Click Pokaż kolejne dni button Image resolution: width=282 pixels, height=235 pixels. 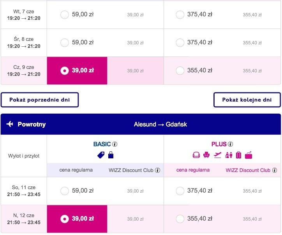coord(247,100)
